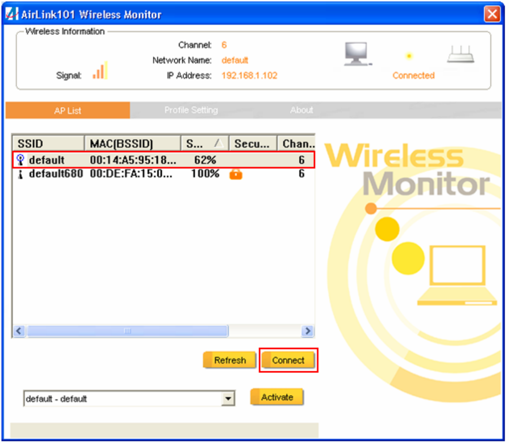Viewport: 509px width, 443px height.
Task: Click the computer monitor icon
Action: [358, 54]
